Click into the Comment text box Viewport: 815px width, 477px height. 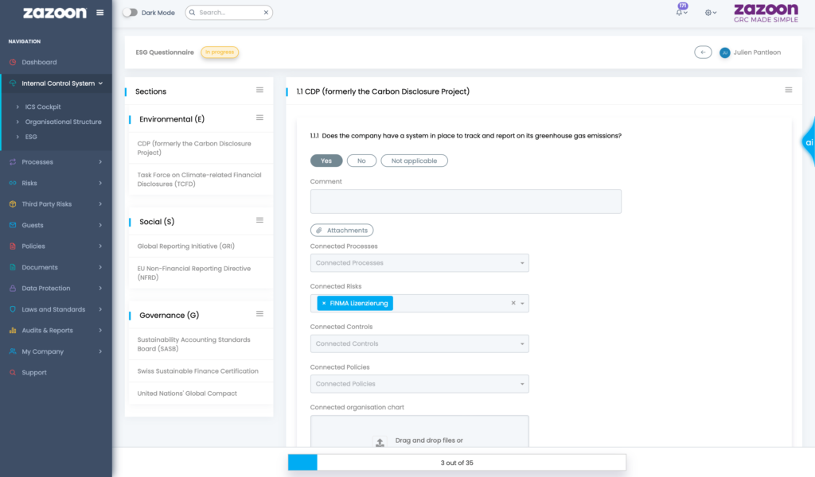point(466,201)
